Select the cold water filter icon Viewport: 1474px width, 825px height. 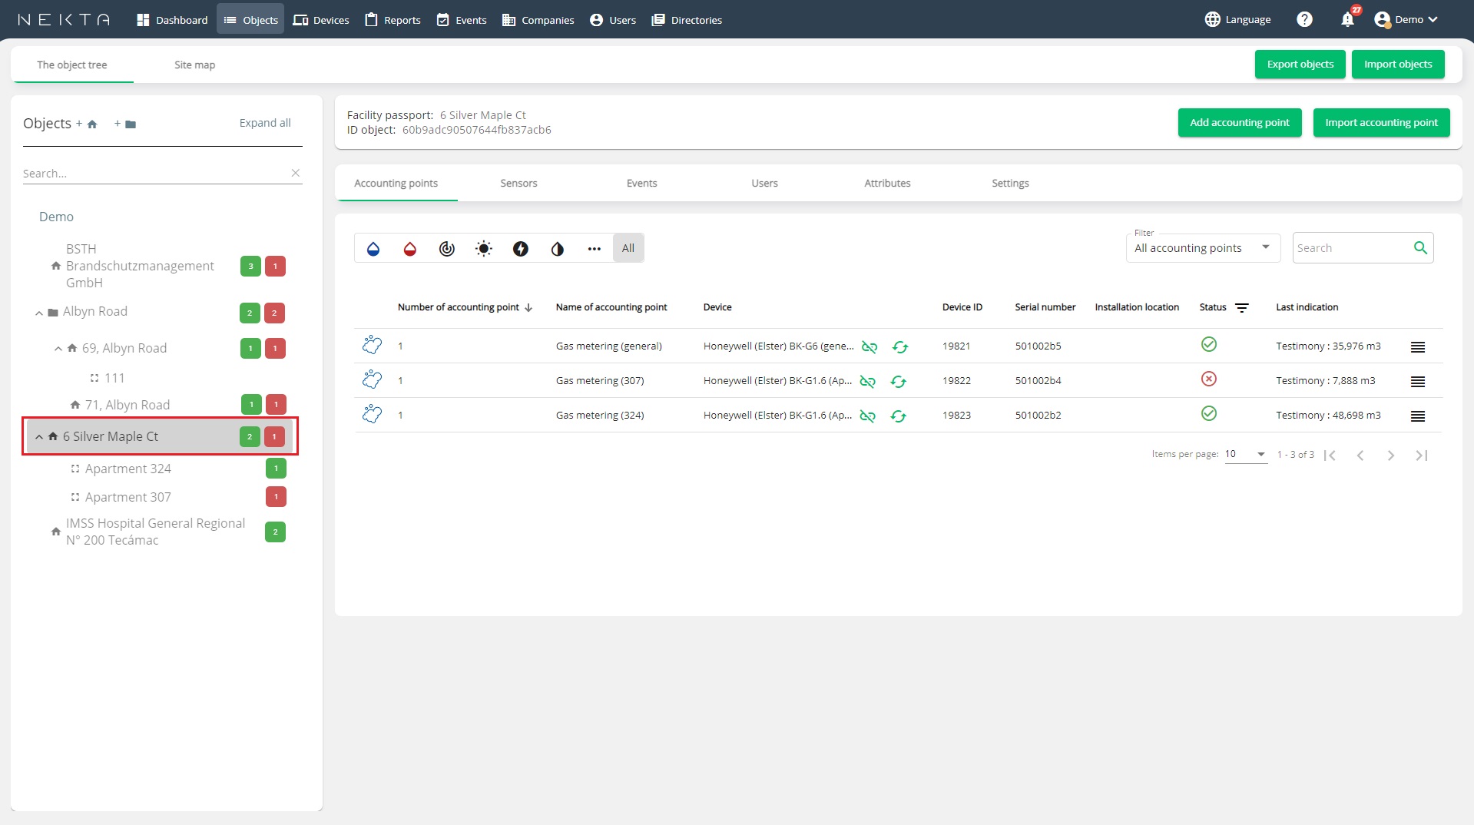(x=373, y=248)
